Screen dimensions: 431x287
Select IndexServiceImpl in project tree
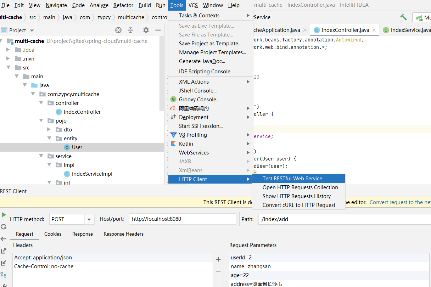click(92, 174)
